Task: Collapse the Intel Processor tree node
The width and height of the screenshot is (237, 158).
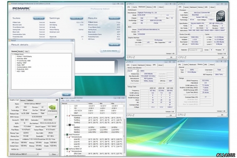Action: point(65,134)
